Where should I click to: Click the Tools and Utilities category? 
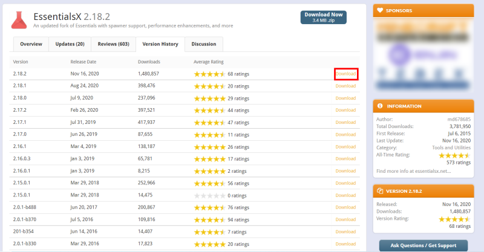tap(451, 147)
